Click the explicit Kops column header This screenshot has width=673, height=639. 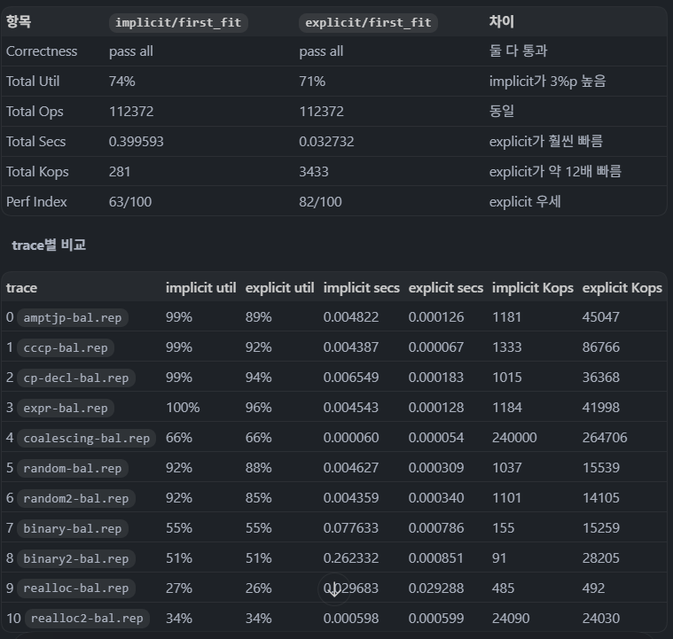pos(622,288)
